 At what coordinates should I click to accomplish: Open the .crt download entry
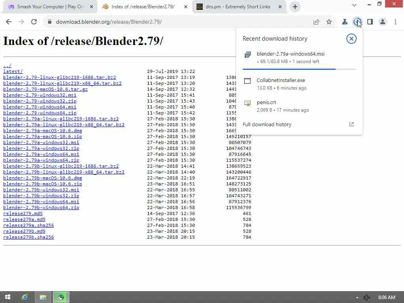(299, 106)
